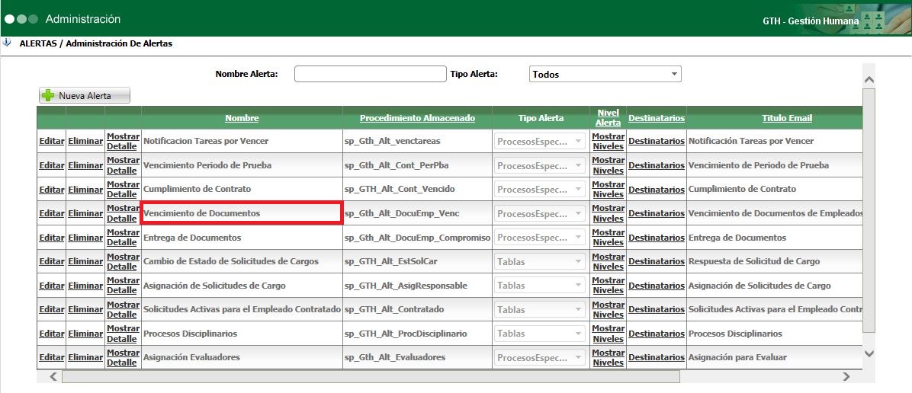
Task: Open Destinatarios for Notificacion Tareas por Vencer
Action: pos(656,141)
